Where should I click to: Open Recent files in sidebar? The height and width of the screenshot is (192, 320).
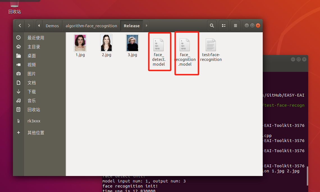pyautogui.click(x=36, y=38)
